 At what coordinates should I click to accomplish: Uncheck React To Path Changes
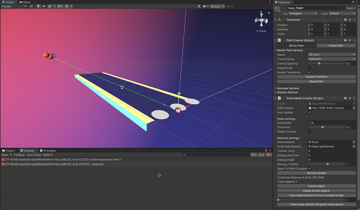[309, 168]
